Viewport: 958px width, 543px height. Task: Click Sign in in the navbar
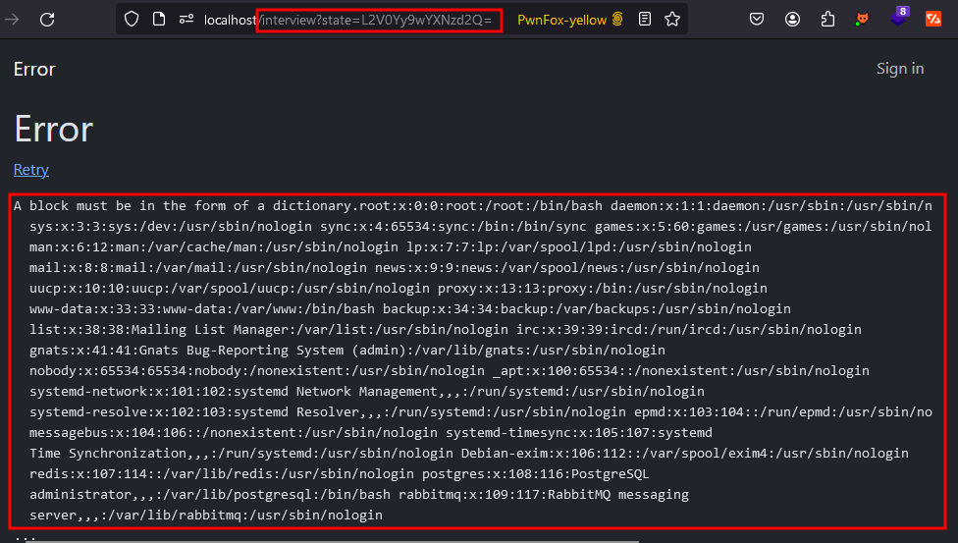899,69
